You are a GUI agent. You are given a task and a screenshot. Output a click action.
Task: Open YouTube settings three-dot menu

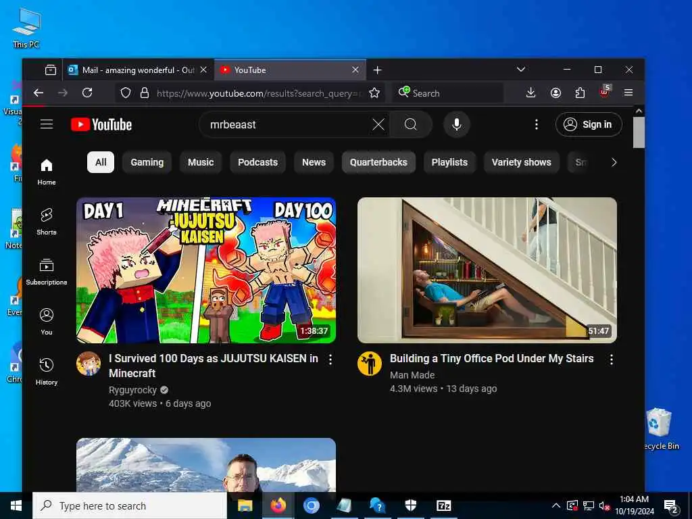point(536,124)
